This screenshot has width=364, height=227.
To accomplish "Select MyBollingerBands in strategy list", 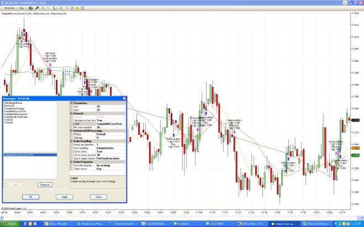I will click(x=13, y=103).
